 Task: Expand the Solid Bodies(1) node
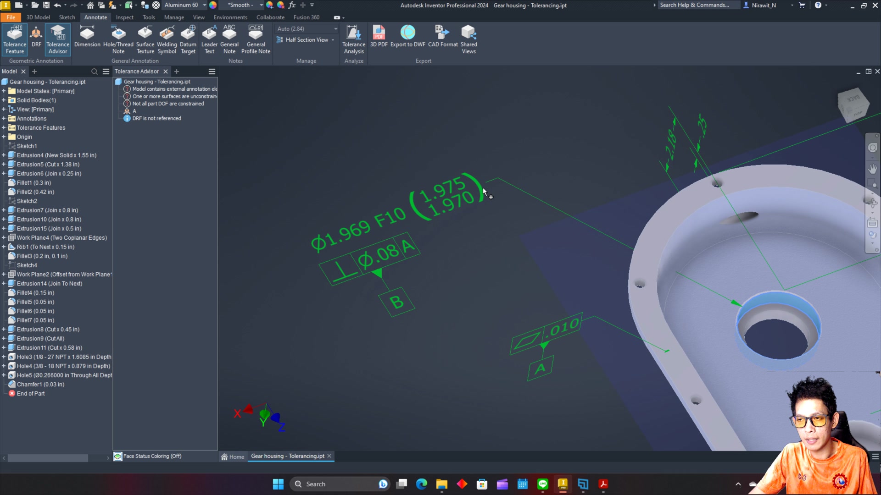pos(4,100)
